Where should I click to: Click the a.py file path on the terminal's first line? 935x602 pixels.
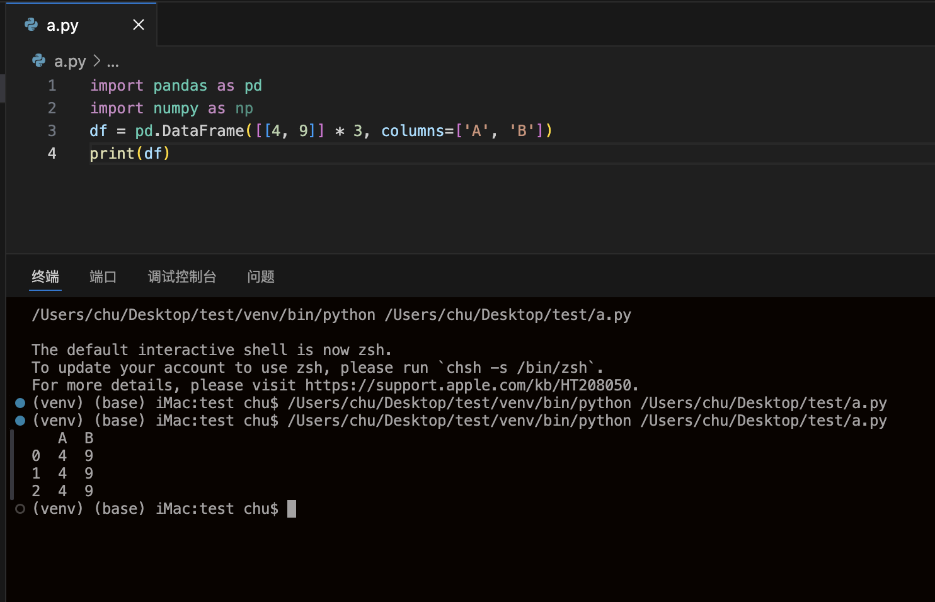click(508, 315)
